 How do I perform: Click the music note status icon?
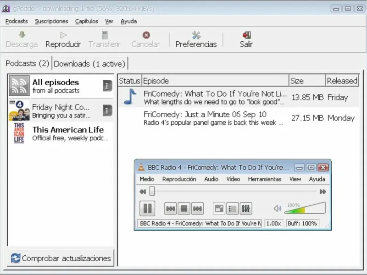(130, 97)
